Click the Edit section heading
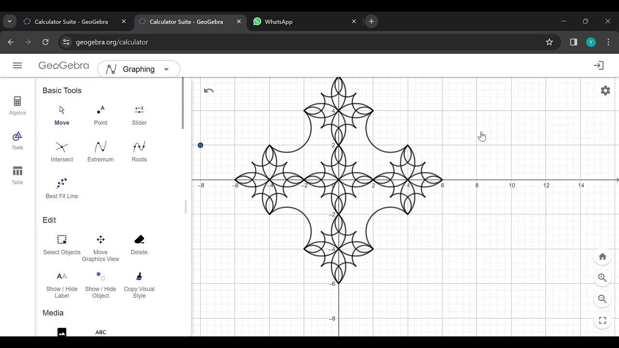 point(49,220)
